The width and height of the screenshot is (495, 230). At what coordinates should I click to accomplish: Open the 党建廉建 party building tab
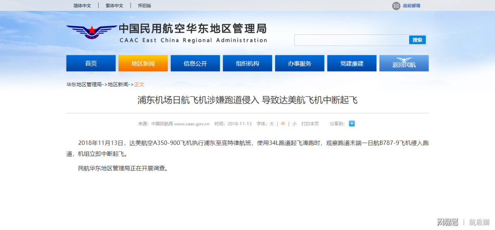tap(352, 63)
